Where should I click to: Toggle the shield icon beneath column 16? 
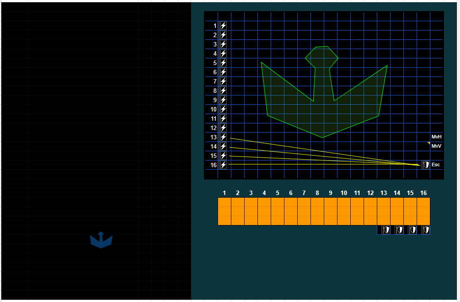point(425,230)
